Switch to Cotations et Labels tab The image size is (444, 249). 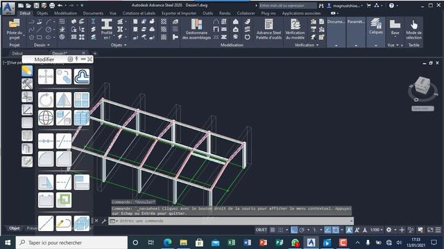coord(139,13)
